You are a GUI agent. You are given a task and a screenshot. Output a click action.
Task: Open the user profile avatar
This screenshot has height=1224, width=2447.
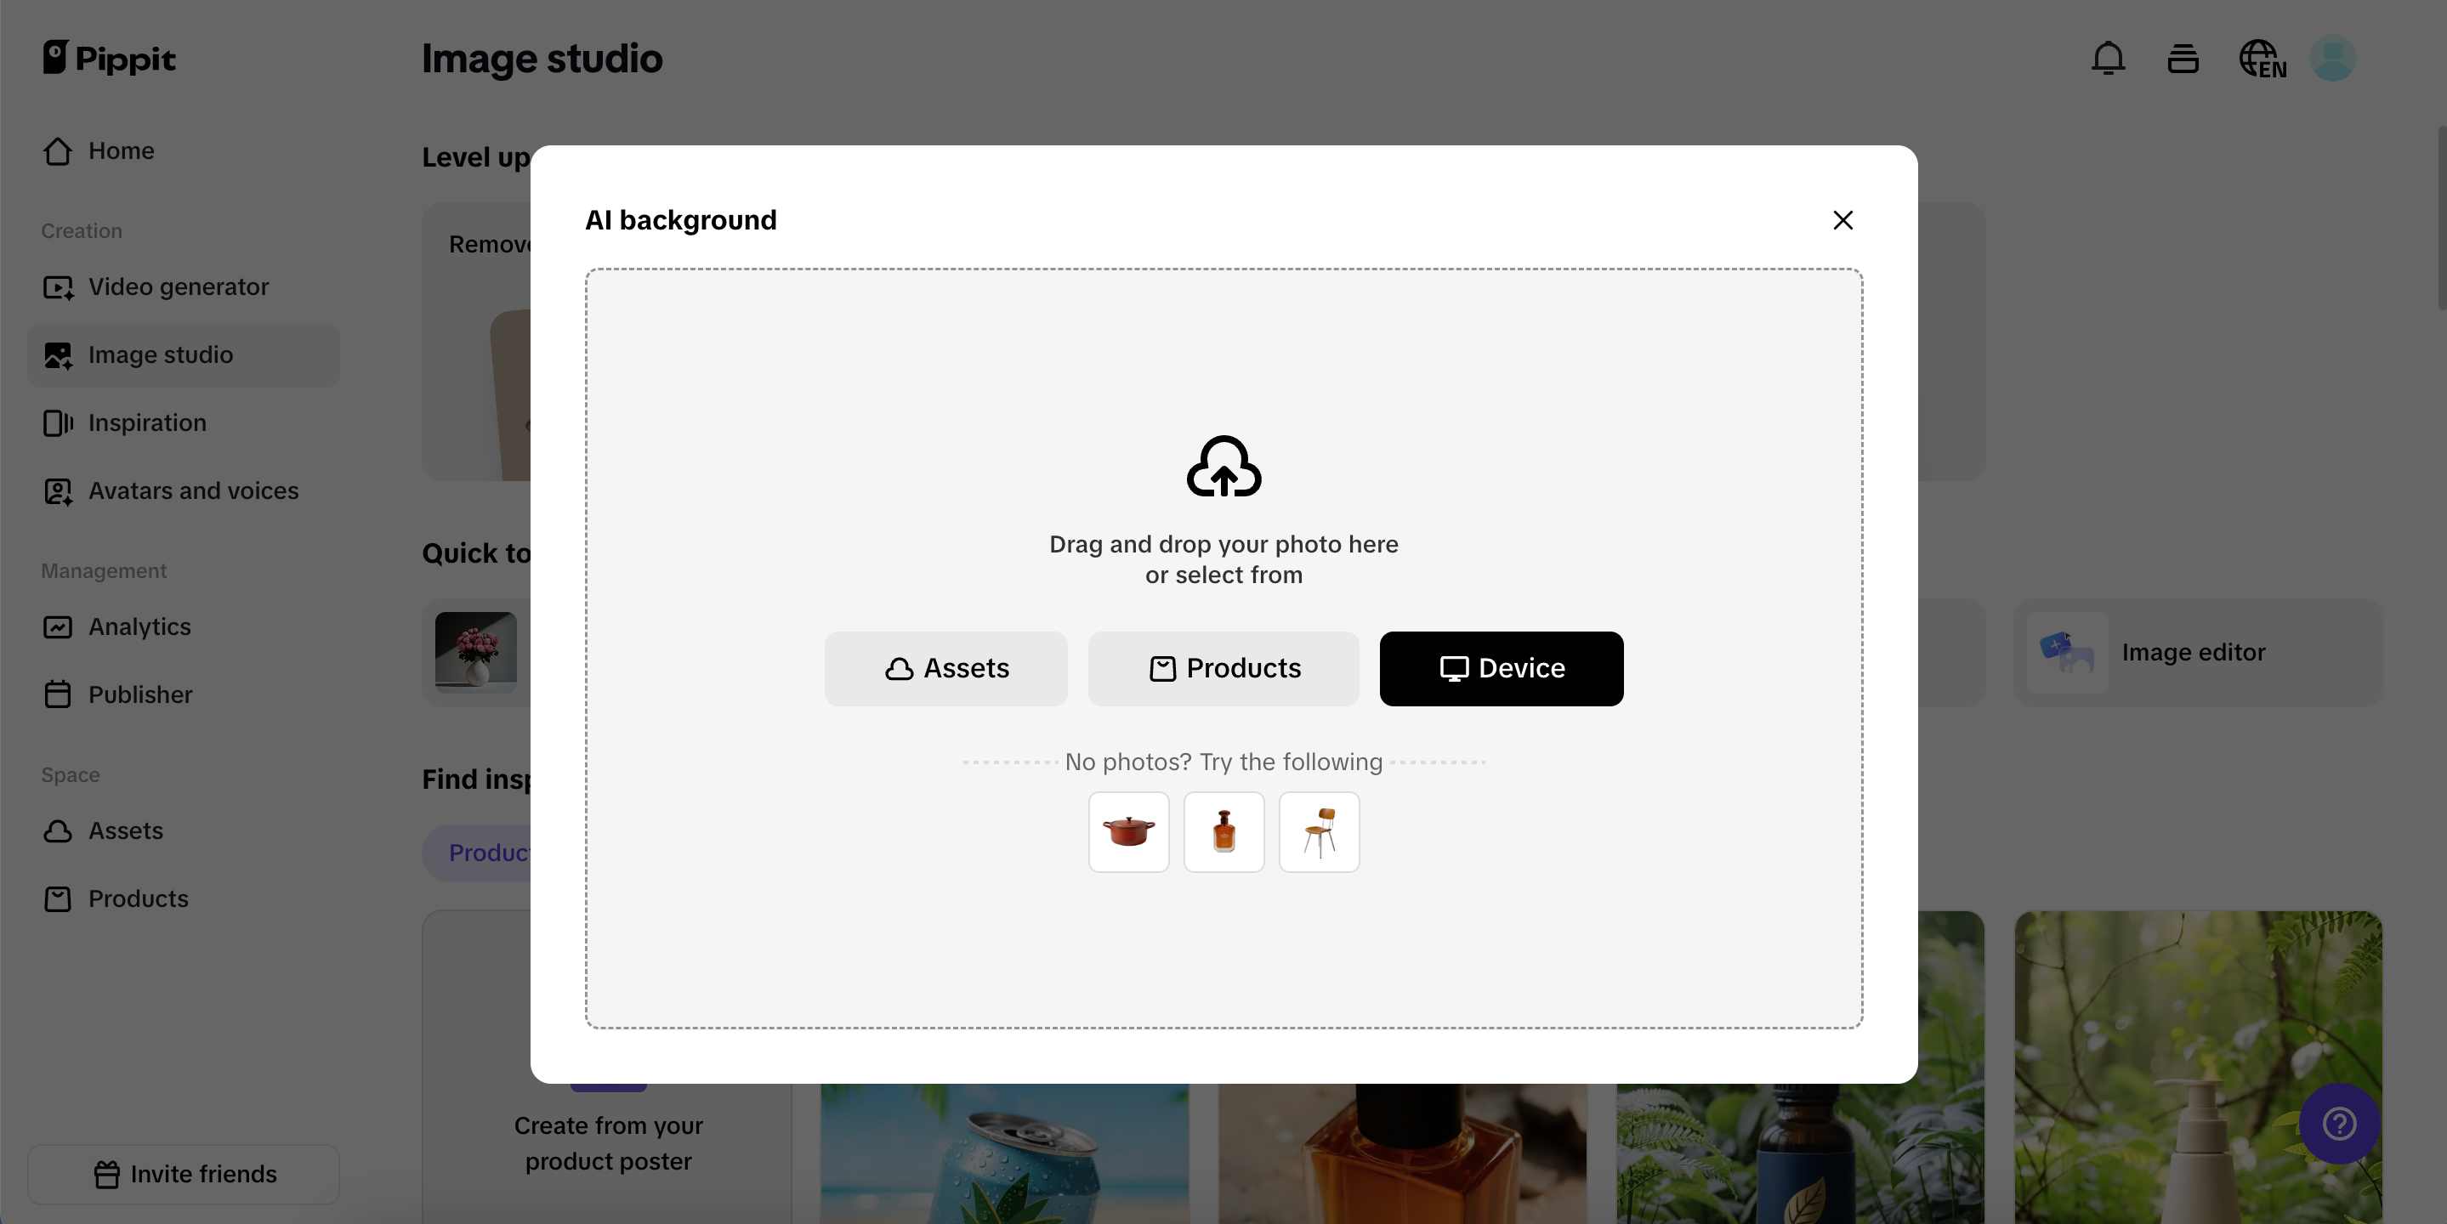point(2332,59)
